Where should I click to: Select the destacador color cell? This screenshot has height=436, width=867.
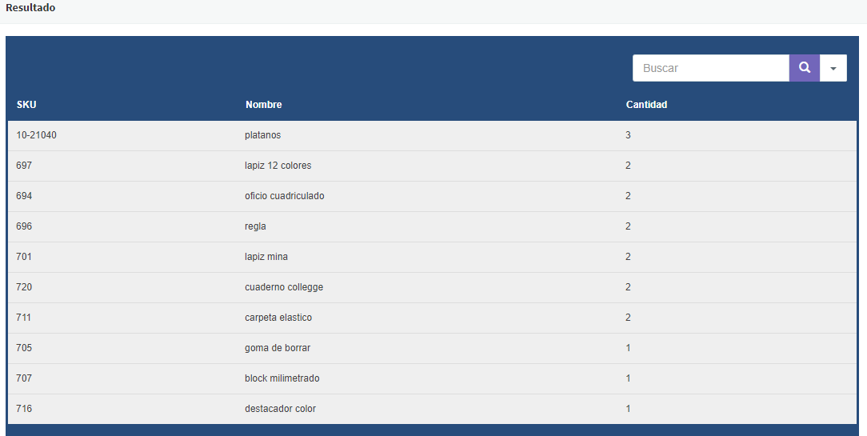(281, 409)
